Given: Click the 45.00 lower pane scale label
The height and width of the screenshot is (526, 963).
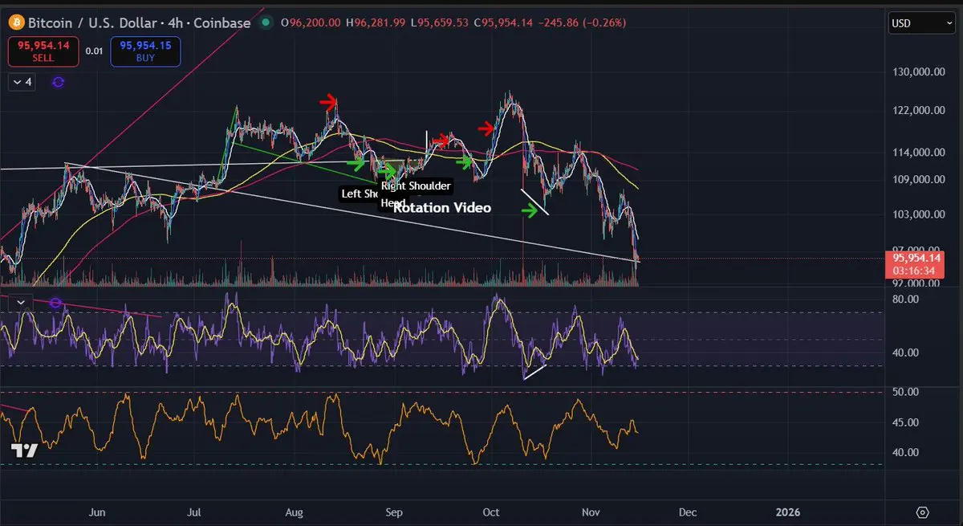Looking at the screenshot, I should (x=904, y=422).
